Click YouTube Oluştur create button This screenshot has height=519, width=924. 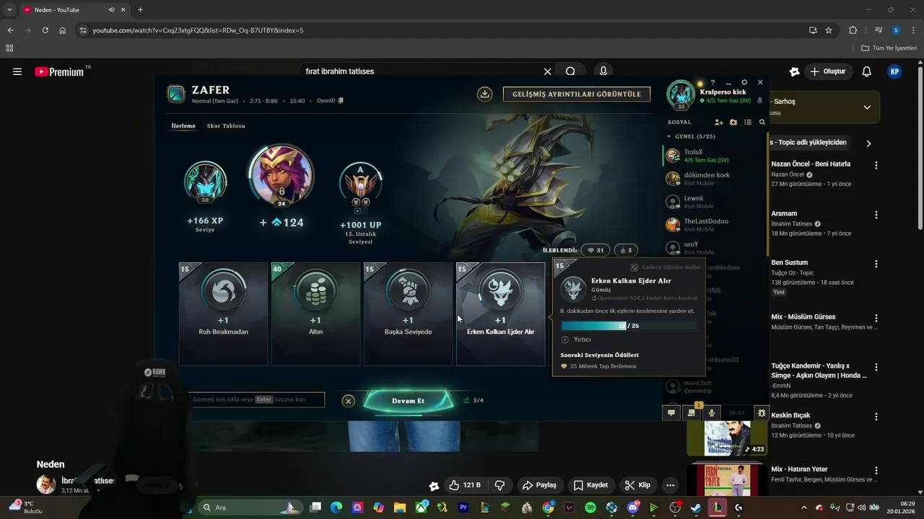click(827, 71)
